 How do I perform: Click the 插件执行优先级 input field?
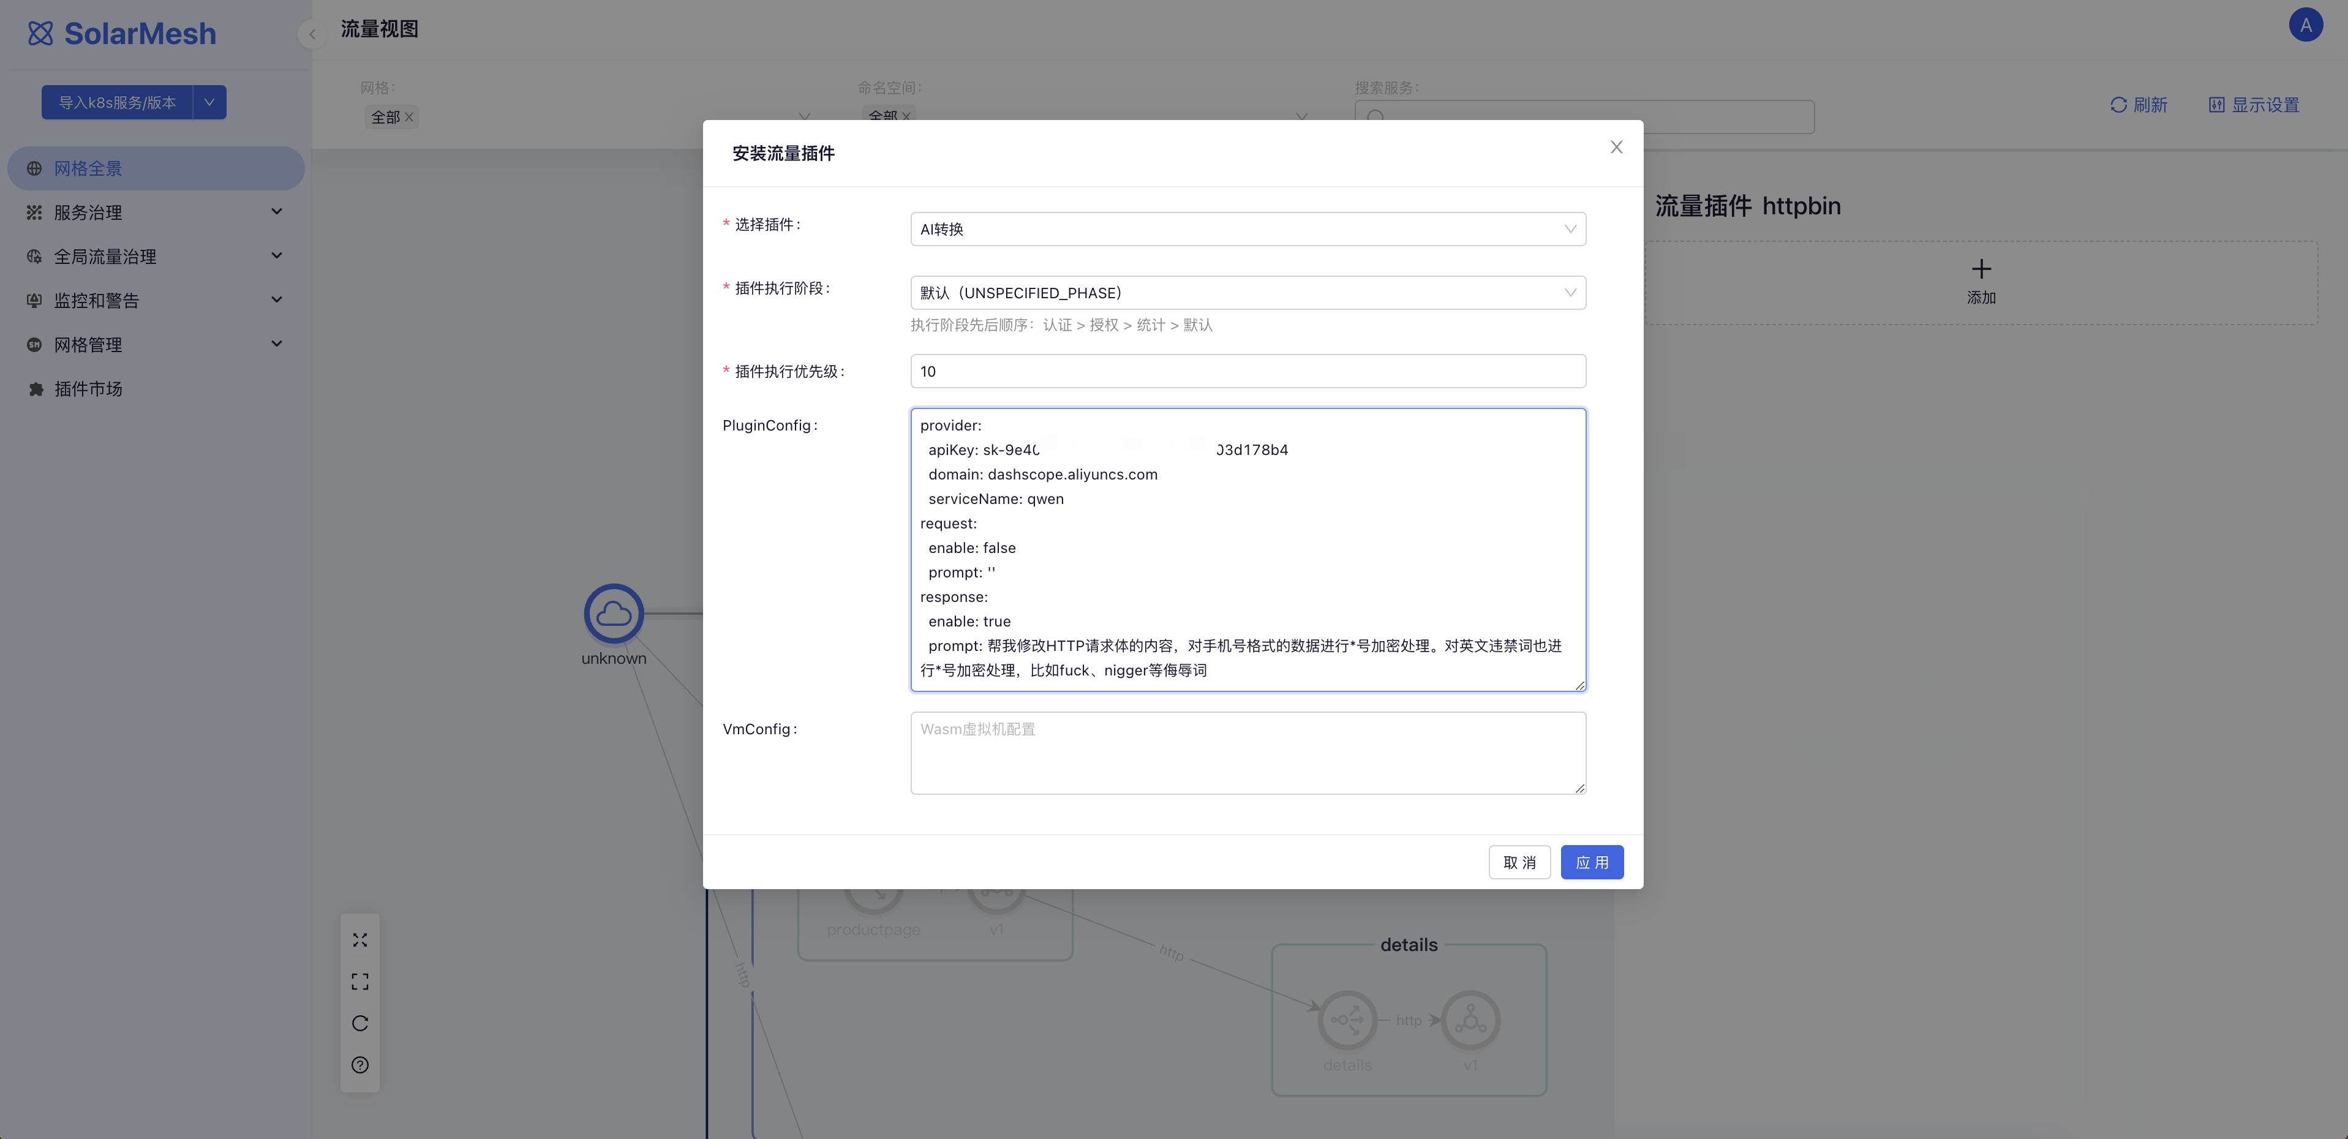click(x=1247, y=371)
